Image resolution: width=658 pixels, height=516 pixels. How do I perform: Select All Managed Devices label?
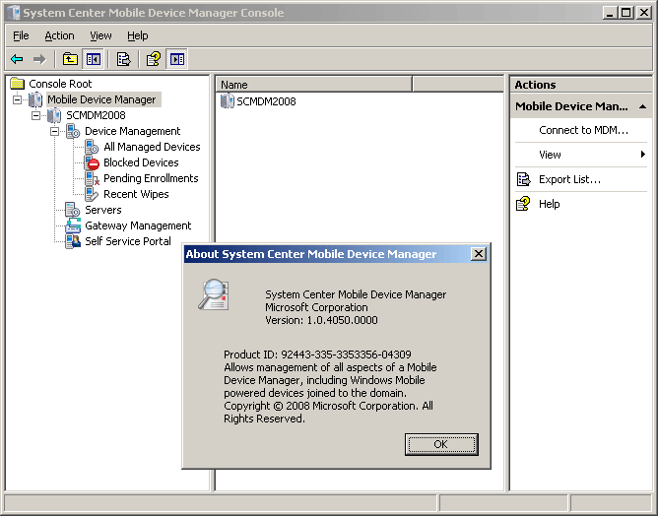[152, 147]
